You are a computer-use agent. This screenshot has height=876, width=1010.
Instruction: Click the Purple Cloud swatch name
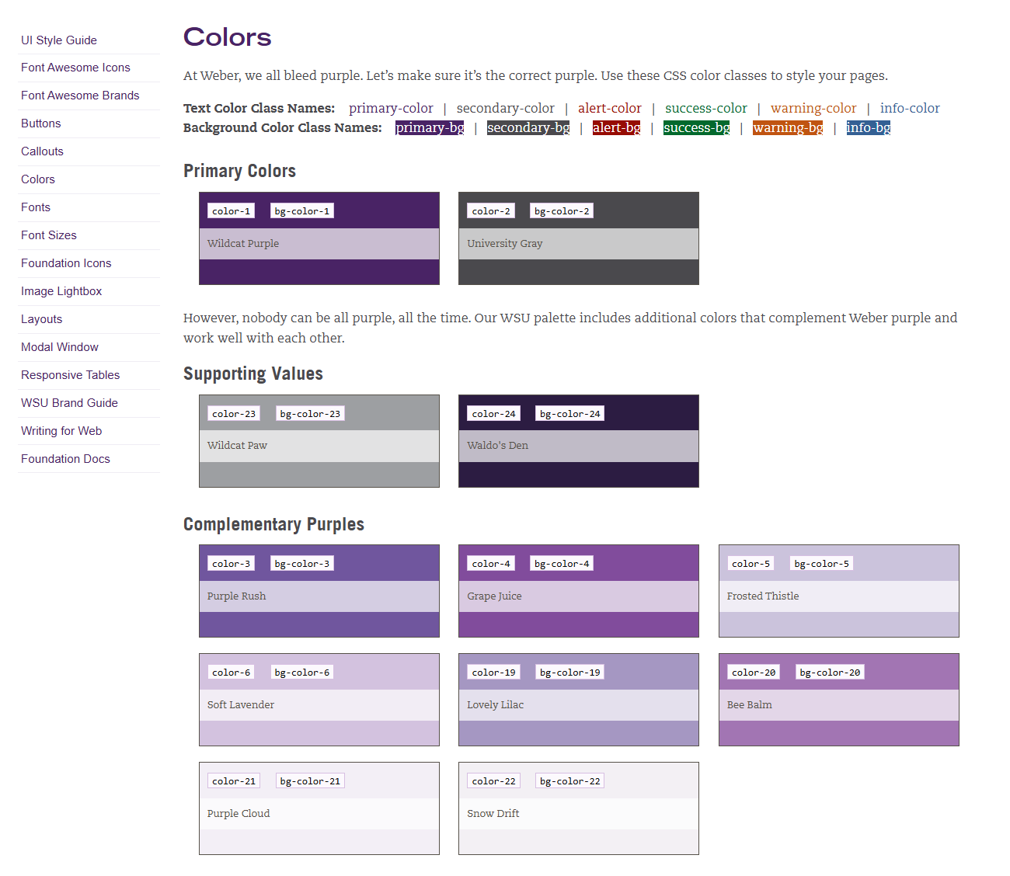[239, 814]
